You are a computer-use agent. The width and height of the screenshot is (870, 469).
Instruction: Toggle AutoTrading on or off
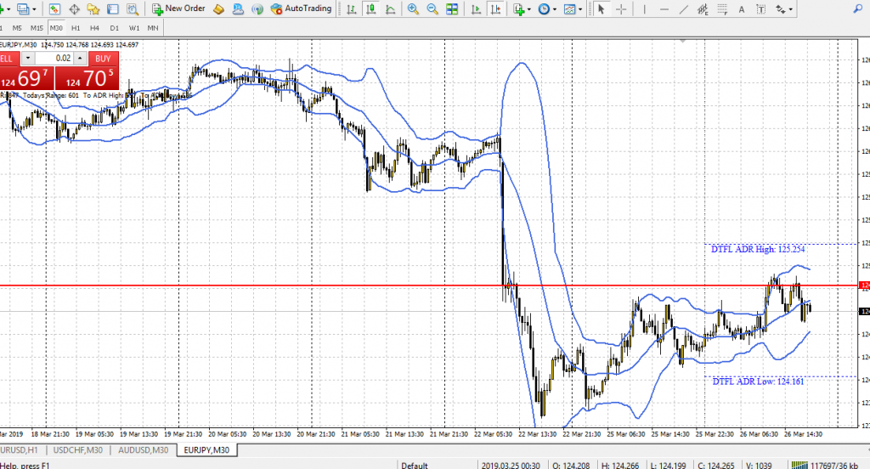click(x=302, y=8)
